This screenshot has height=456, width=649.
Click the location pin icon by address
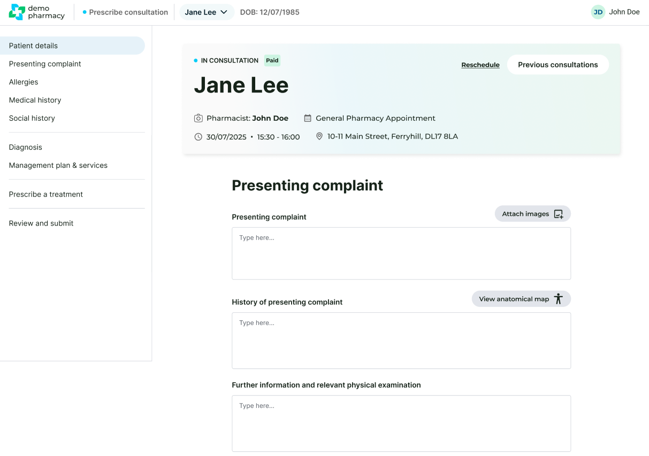click(319, 136)
